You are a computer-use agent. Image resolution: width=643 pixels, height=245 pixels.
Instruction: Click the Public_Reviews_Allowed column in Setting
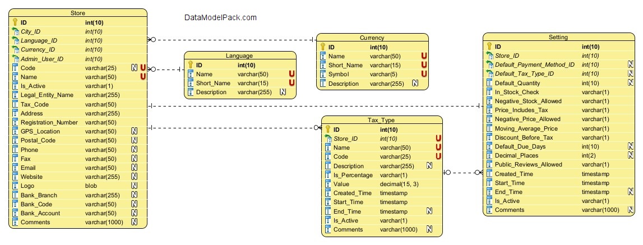pyautogui.click(x=529, y=165)
